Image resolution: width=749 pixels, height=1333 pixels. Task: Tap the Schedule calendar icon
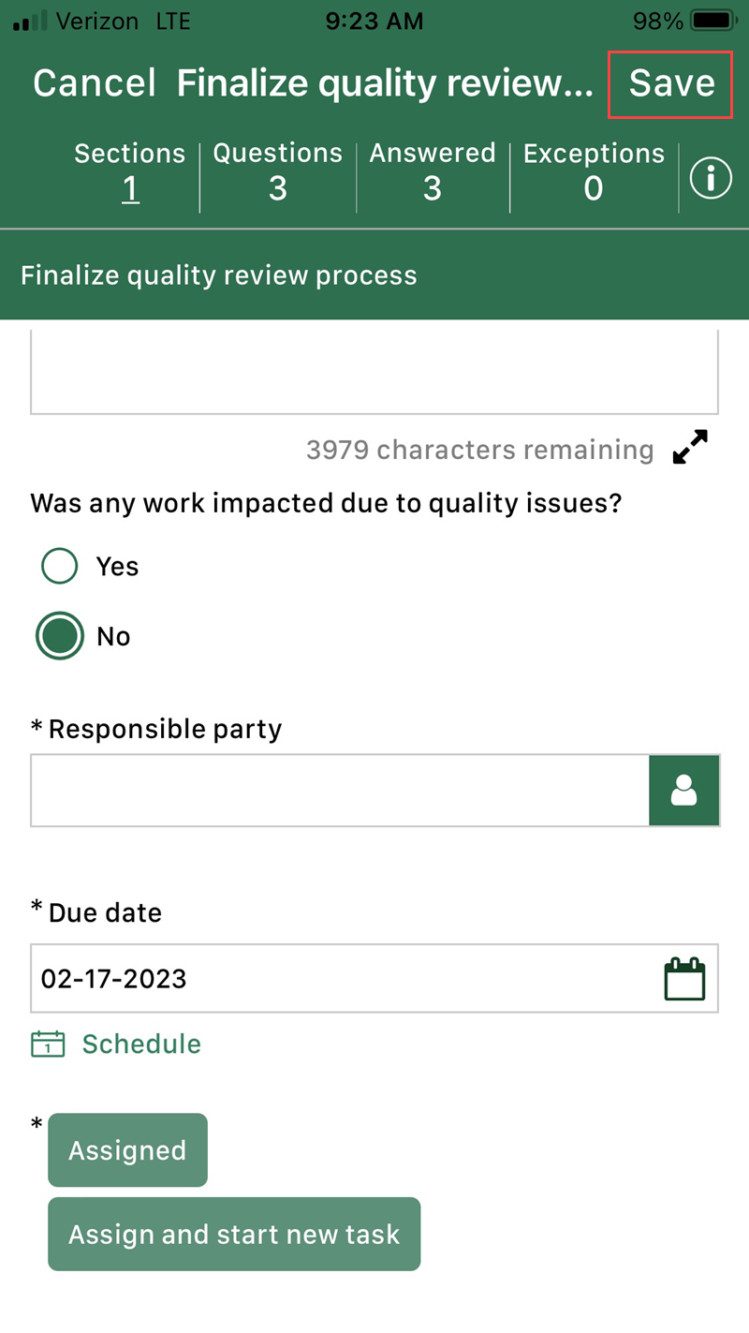pos(48,1044)
